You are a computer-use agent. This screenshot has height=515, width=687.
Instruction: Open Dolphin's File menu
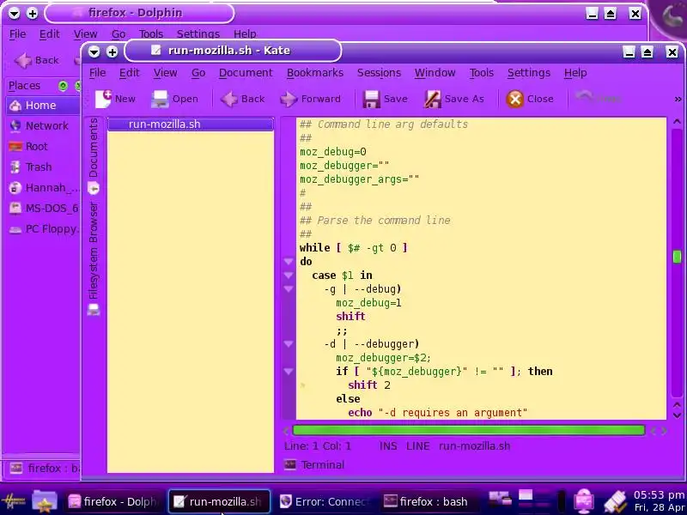tap(17, 34)
